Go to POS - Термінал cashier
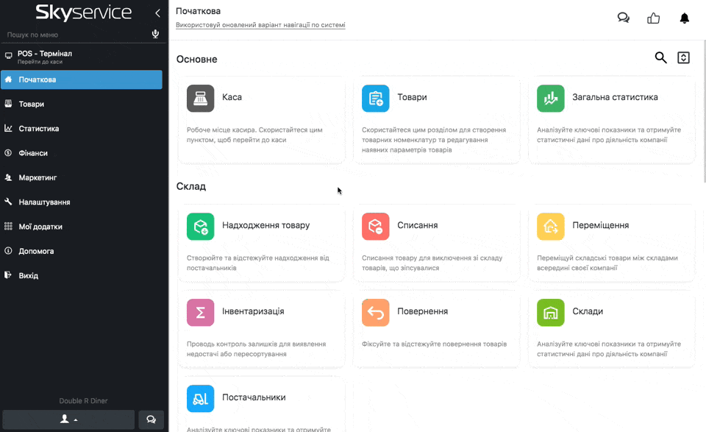The width and height of the screenshot is (706, 432). (x=44, y=57)
